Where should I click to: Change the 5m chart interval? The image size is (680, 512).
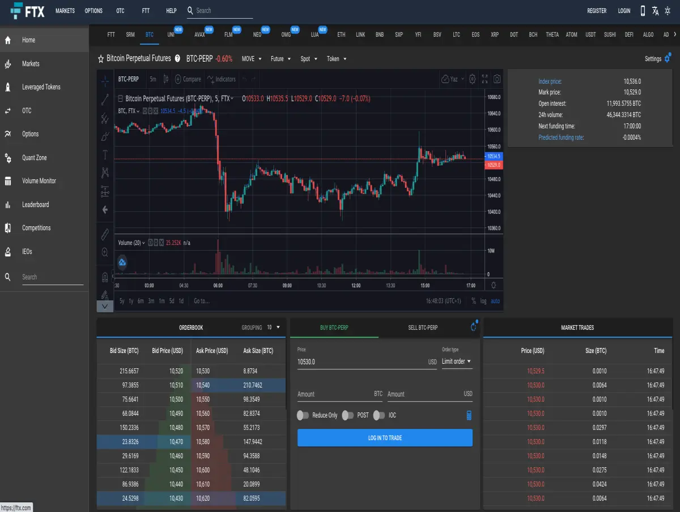click(x=153, y=79)
